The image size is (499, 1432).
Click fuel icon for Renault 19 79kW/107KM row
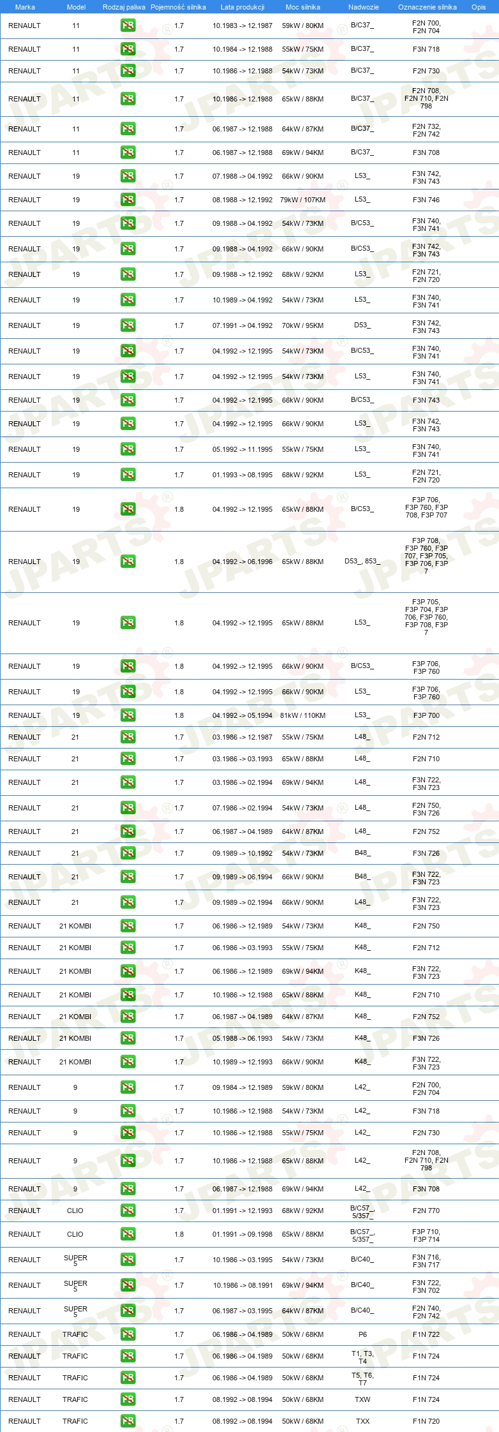[x=128, y=200]
